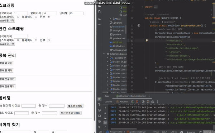Viewport: 215px width, 133px height.
Task: Switch to the Actuator tab
Action: [x=122, y=102]
